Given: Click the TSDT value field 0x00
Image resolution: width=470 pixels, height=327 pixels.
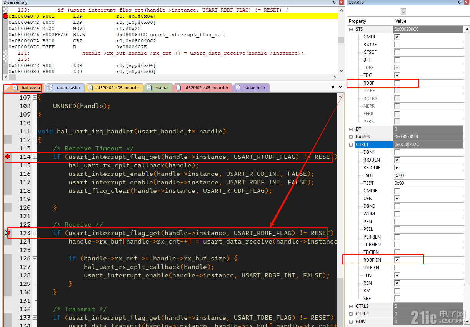Looking at the screenshot, I should (428, 175).
